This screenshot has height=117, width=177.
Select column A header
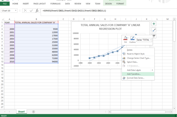coord(9,19)
